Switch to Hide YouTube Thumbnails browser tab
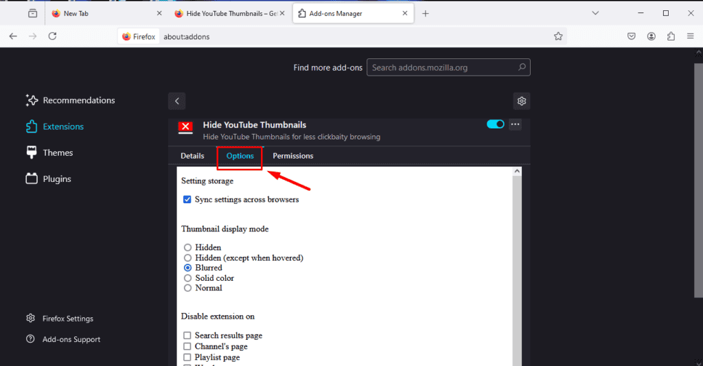The image size is (703, 366). (x=229, y=14)
